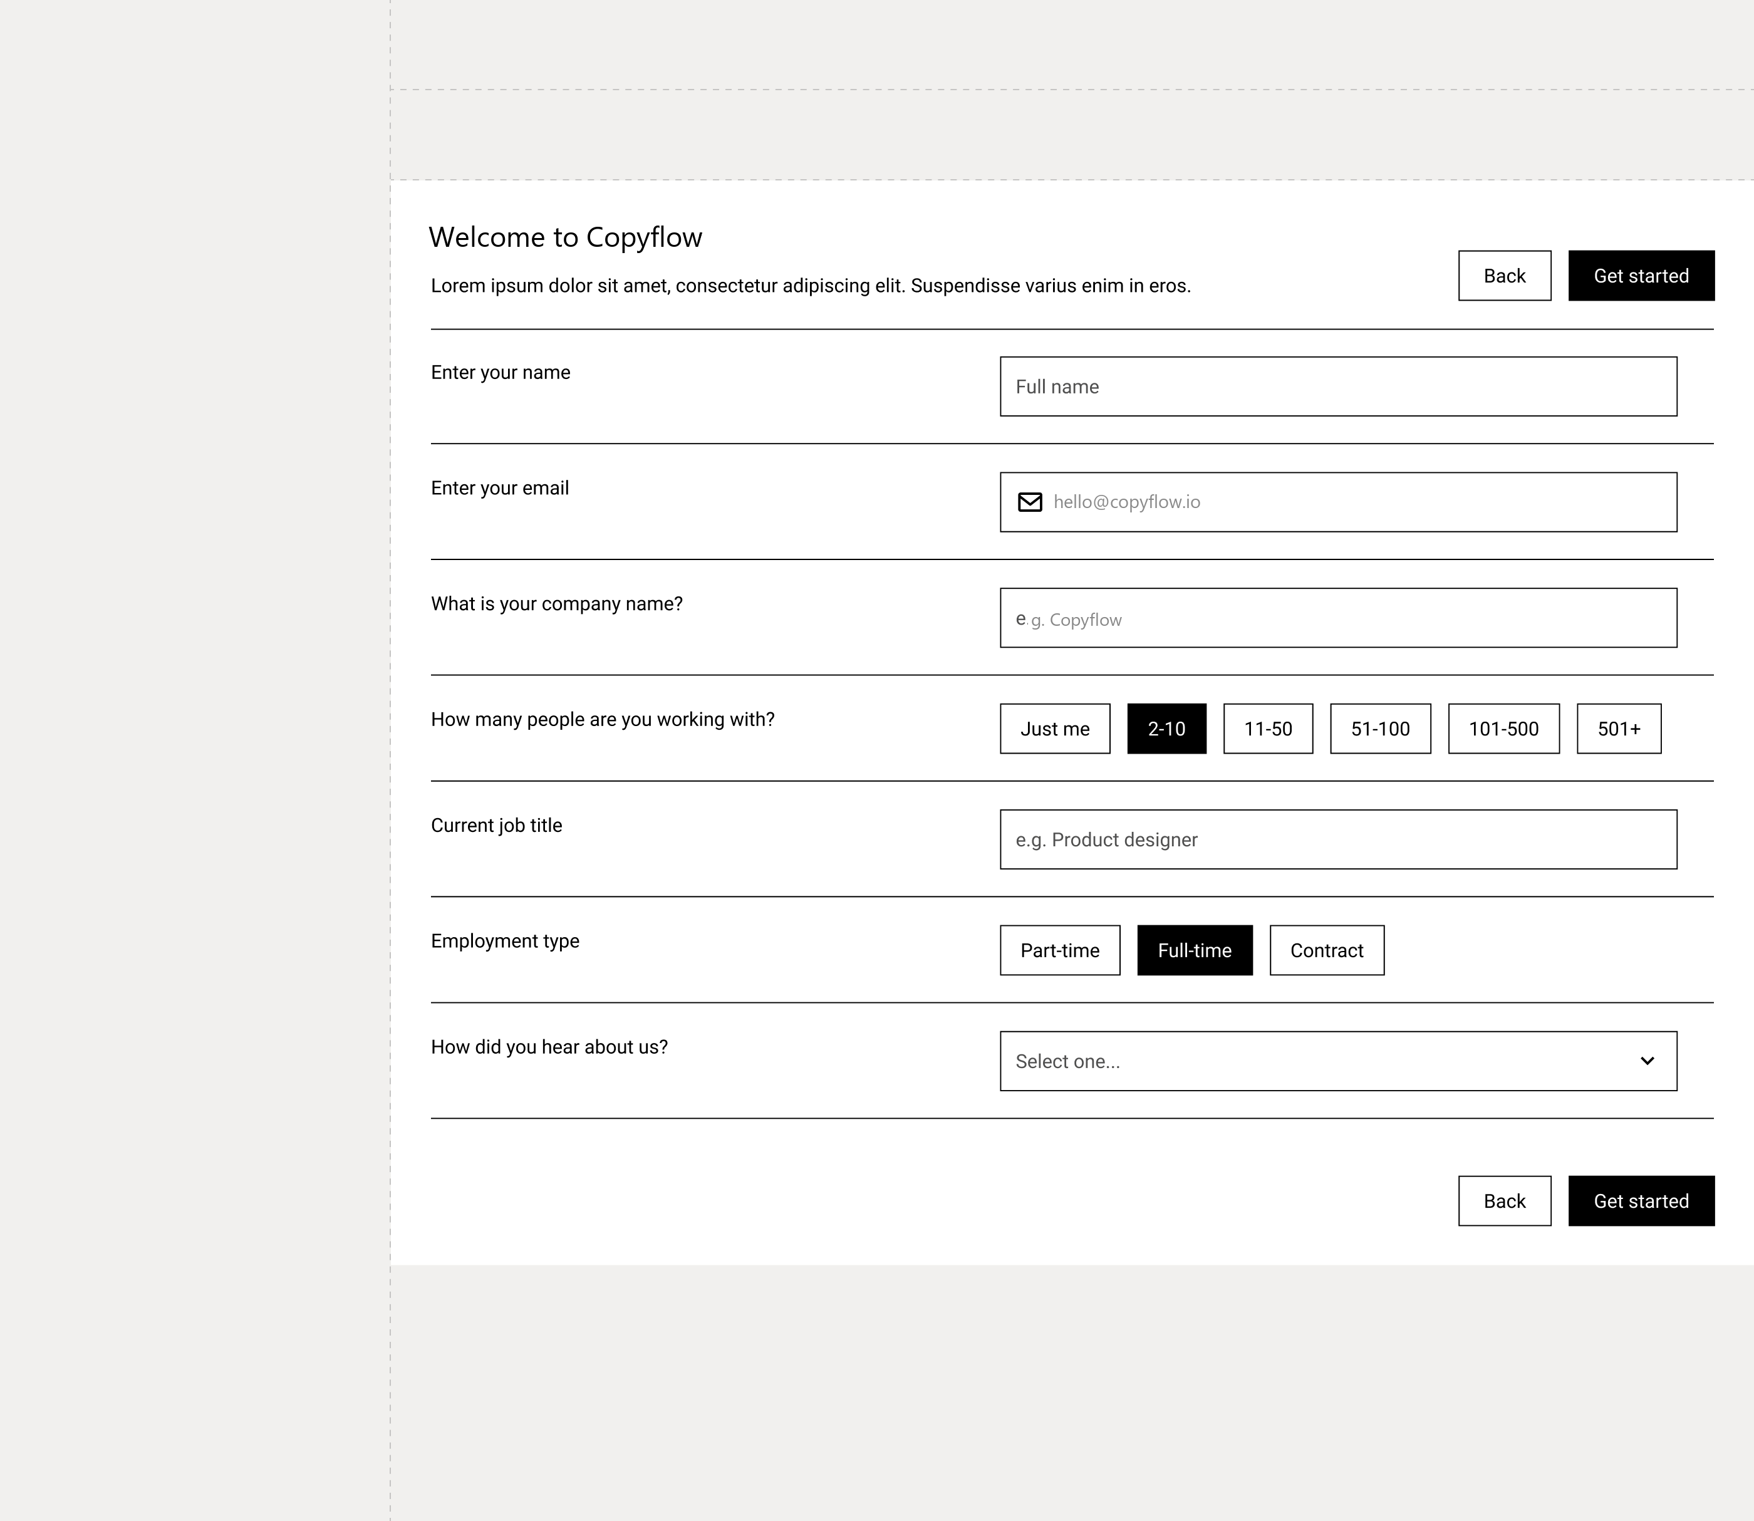Click the 'Employment type' label
Screen dimensions: 1754x1521
tap(505, 942)
